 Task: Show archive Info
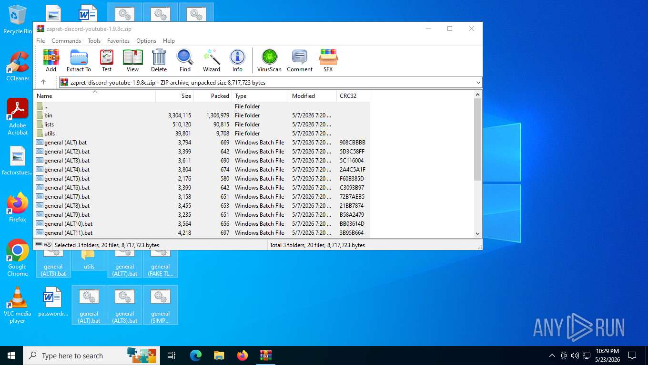pos(237,60)
